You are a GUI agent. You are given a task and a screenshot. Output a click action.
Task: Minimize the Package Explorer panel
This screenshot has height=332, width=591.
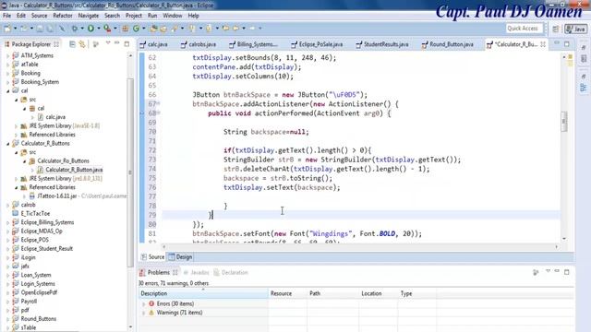pos(117,43)
